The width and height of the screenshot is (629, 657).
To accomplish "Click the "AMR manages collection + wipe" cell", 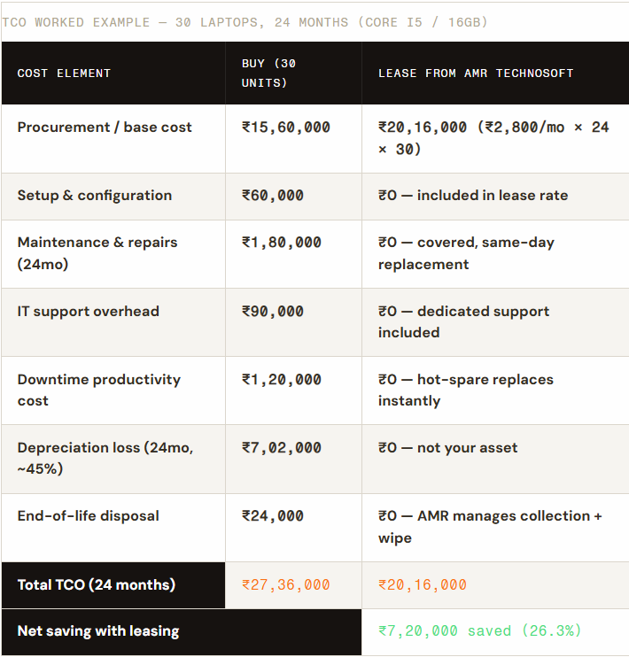I will click(490, 527).
